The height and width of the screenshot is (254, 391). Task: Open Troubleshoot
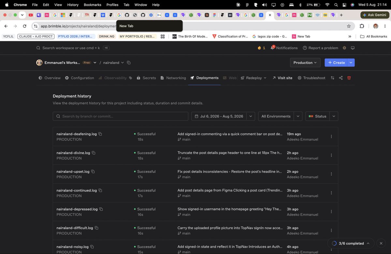click(x=311, y=78)
